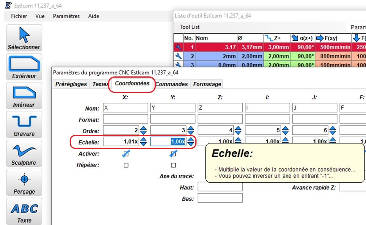Click the Haut input field
Viewport: 366px width, 225px height.
220,188
